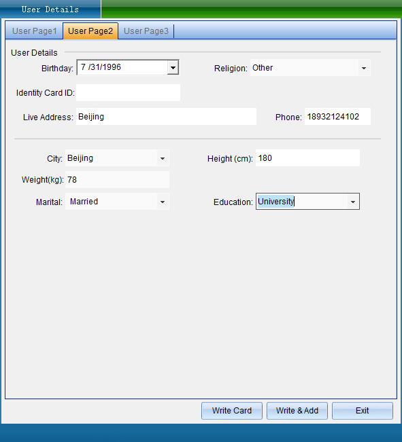Click into the Live Address field
This screenshot has height=442, width=402.
tap(167, 117)
